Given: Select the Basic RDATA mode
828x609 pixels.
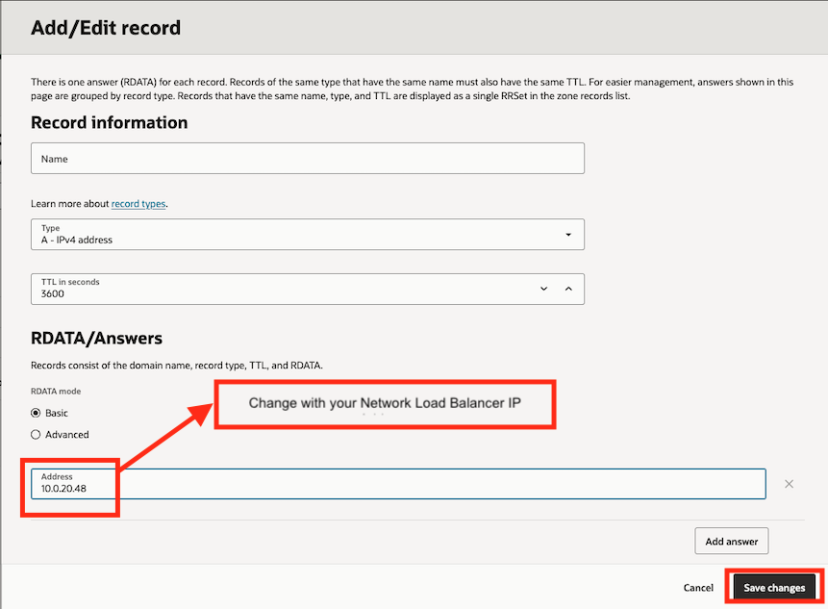Looking at the screenshot, I should pyautogui.click(x=36, y=413).
